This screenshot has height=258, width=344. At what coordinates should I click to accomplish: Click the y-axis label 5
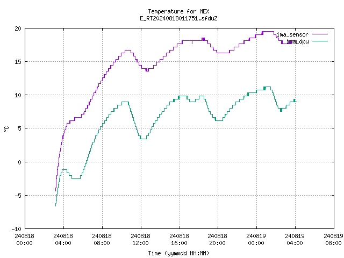[20, 128]
